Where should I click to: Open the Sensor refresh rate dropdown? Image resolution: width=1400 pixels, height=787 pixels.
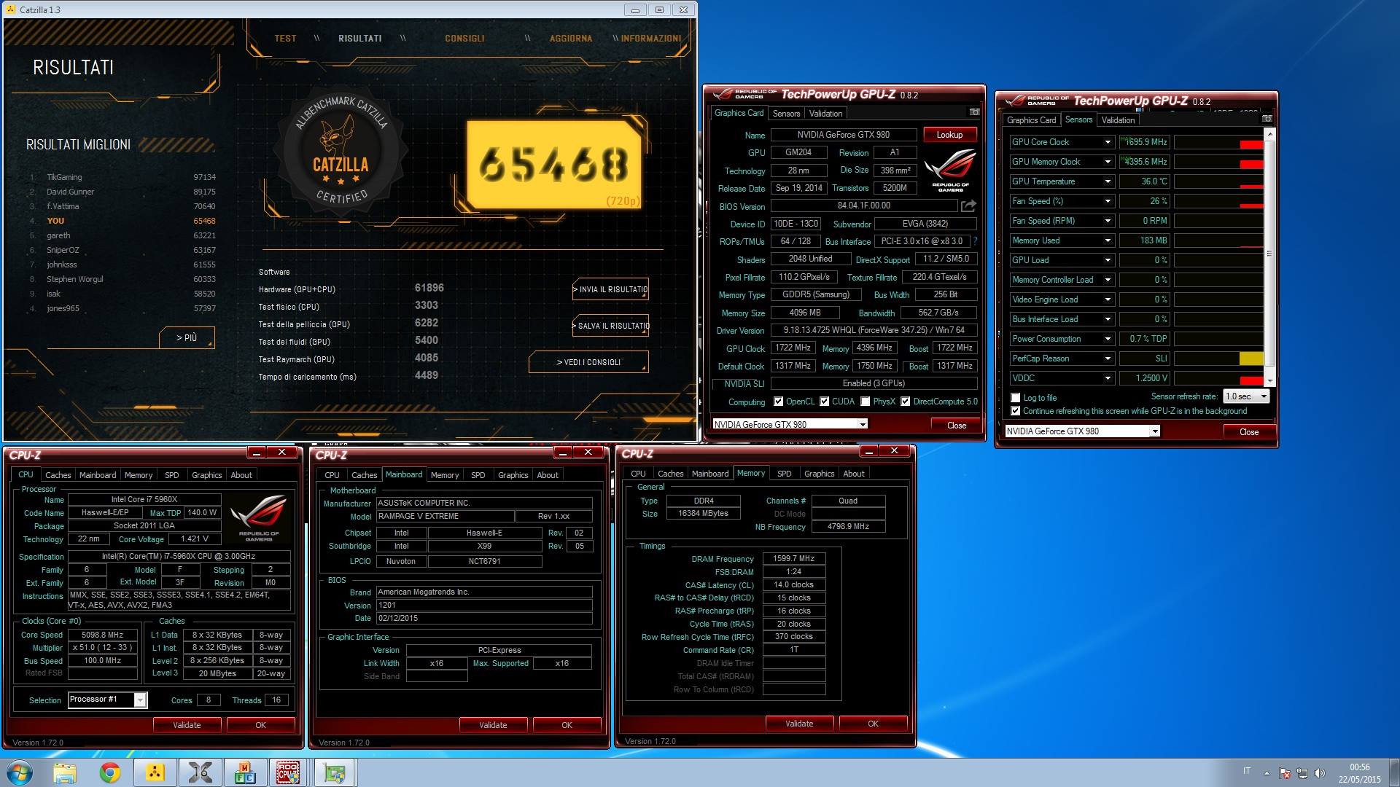tap(1264, 396)
